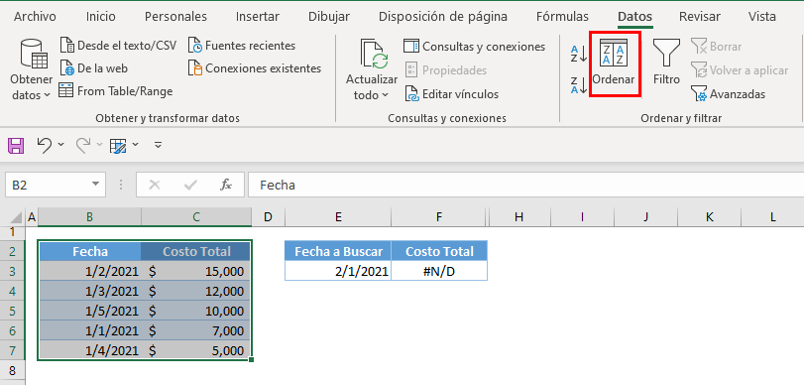Click the formula bar containing Fecha

526,185
